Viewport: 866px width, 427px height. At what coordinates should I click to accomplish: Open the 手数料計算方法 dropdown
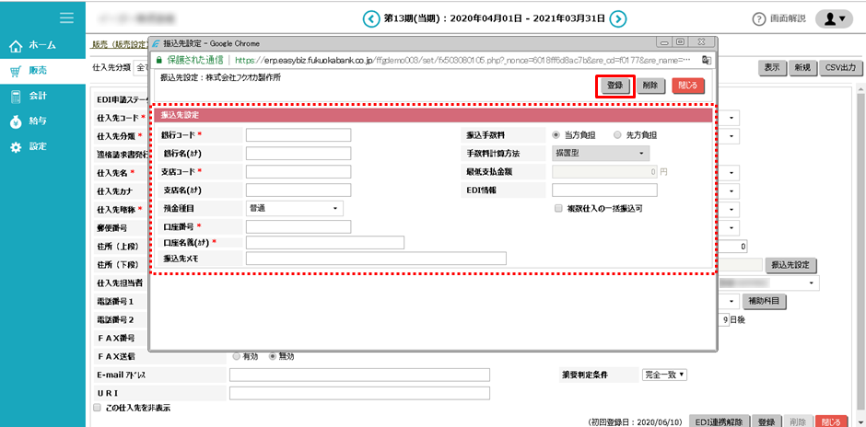[600, 153]
